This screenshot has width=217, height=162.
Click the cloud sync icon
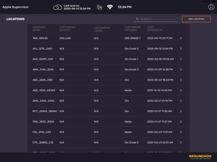(x=58, y=7)
